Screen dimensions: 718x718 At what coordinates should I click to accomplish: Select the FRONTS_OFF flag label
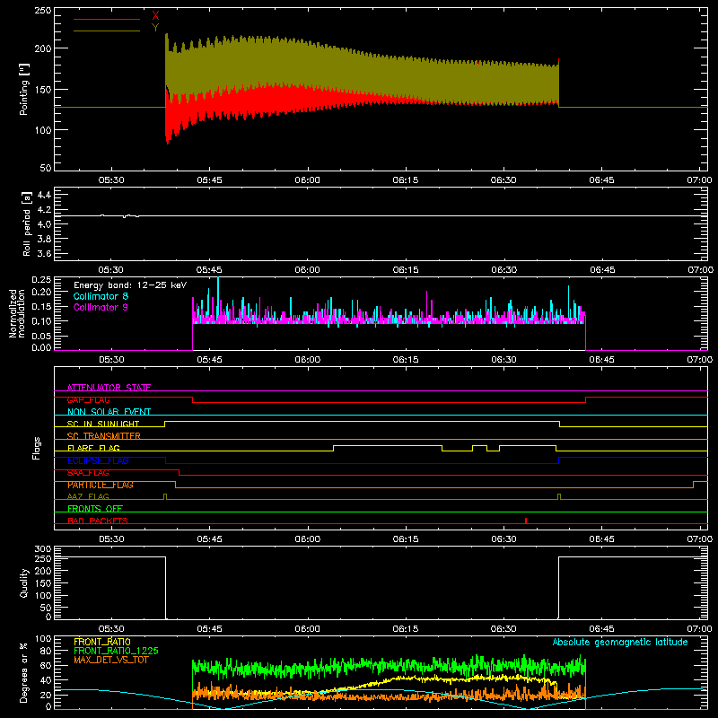[95, 509]
